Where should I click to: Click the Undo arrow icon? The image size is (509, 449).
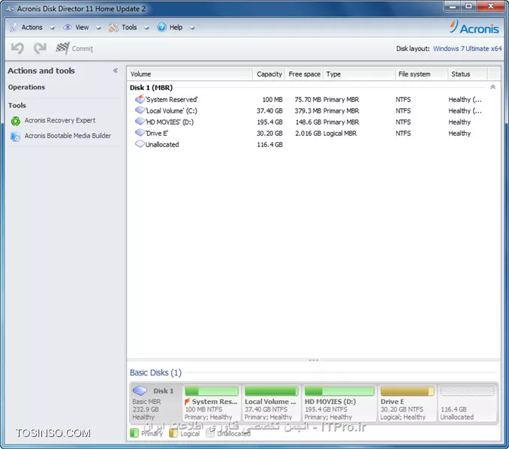click(17, 48)
